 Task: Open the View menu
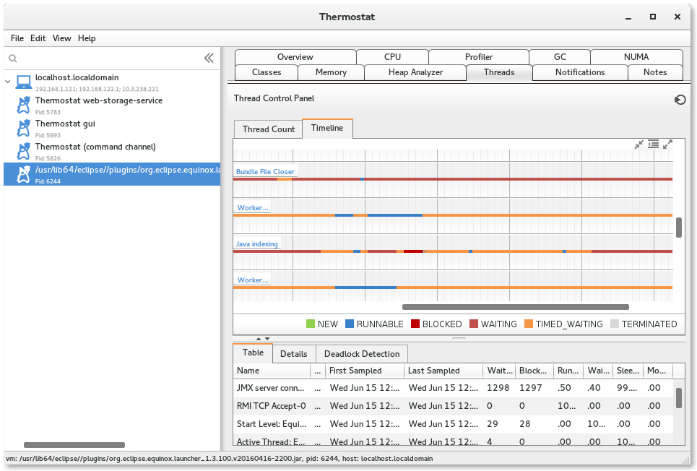(61, 38)
